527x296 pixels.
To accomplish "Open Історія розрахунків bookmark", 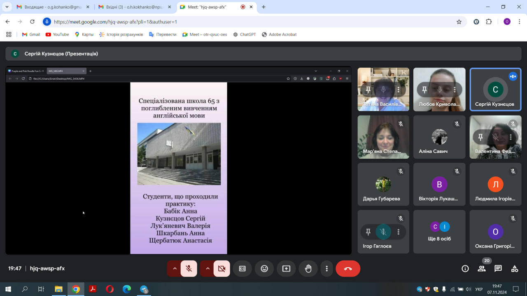I will 121,35.
